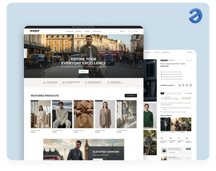Image resolution: width=216 pixels, height=171 pixels.
Task: Open second How to Wear It thumbnail
Action: click(x=176, y=124)
